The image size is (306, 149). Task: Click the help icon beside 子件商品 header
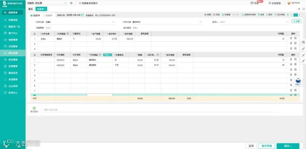pyautogui.click(x=100, y=55)
